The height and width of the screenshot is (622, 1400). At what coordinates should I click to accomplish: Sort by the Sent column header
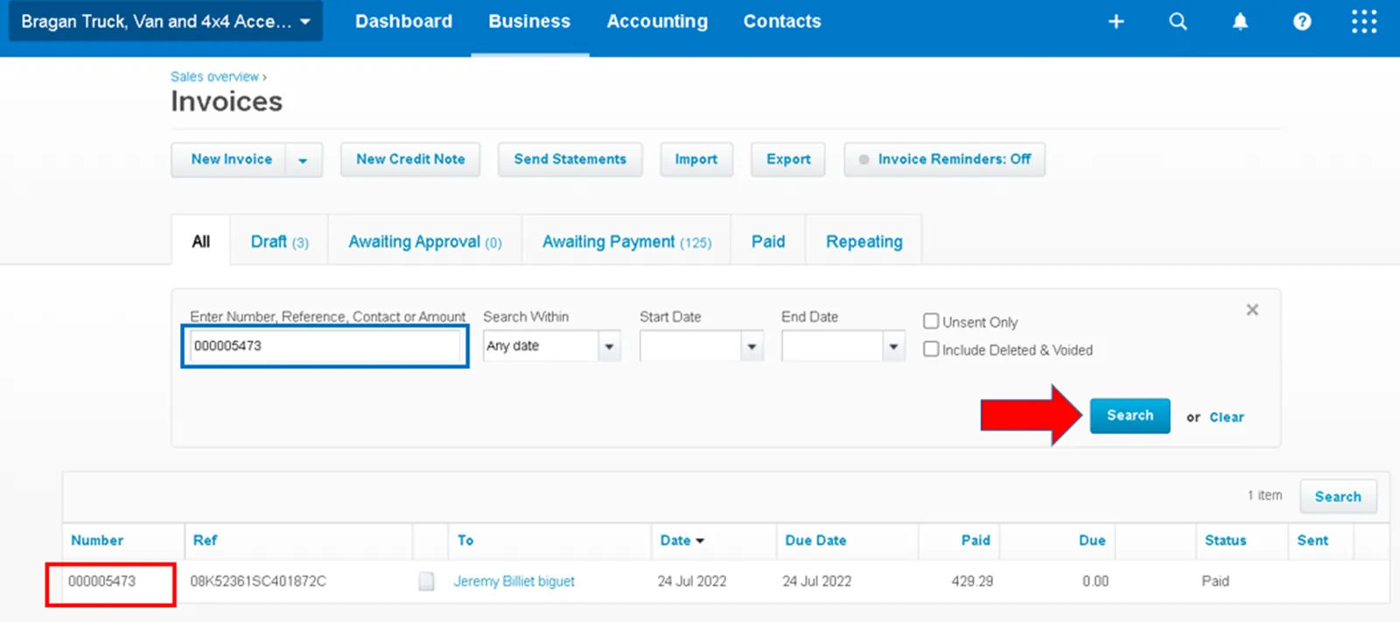pyautogui.click(x=1312, y=541)
